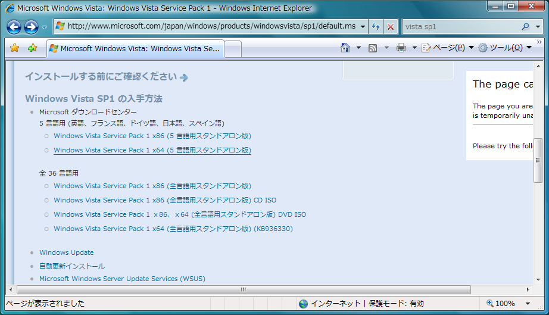Open Service Pack 1 x86 全言語用スタンドアロン版 link

(x=152, y=186)
